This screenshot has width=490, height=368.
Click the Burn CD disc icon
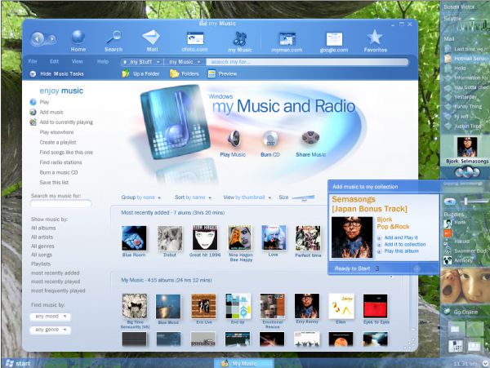[270, 139]
